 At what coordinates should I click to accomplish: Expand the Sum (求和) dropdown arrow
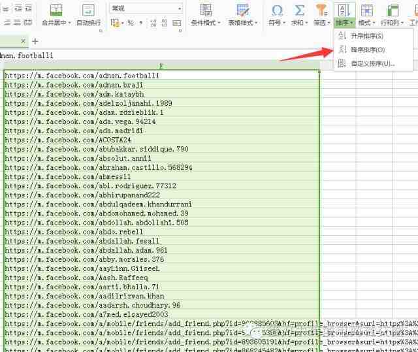(x=306, y=23)
